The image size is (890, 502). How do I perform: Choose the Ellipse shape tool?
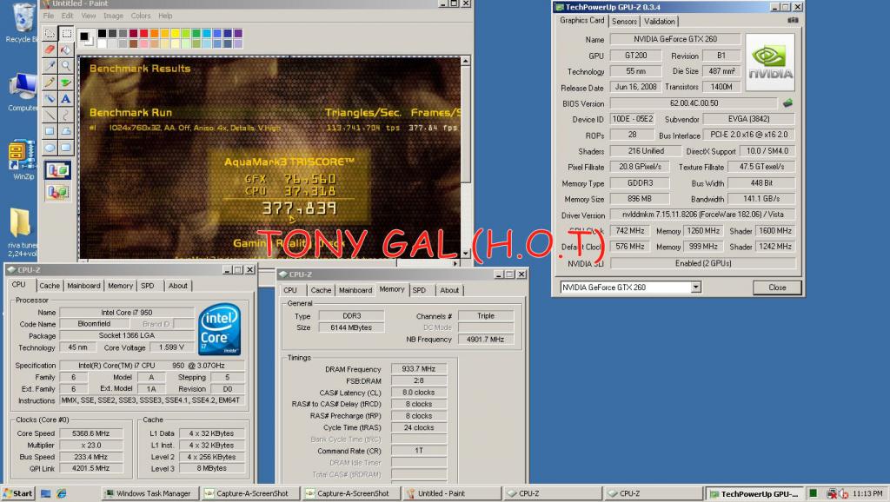pyautogui.click(x=50, y=148)
